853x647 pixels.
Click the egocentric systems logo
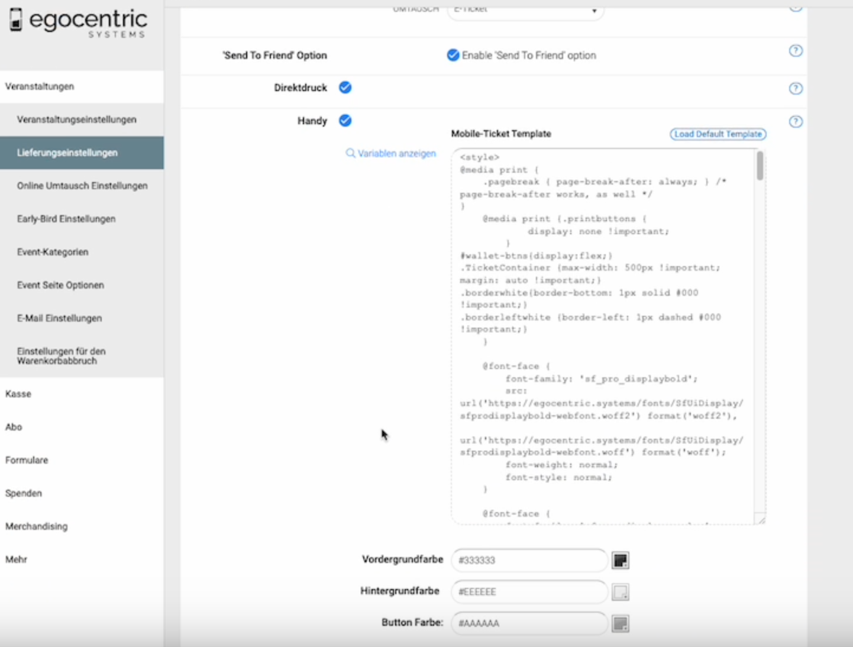[79, 22]
